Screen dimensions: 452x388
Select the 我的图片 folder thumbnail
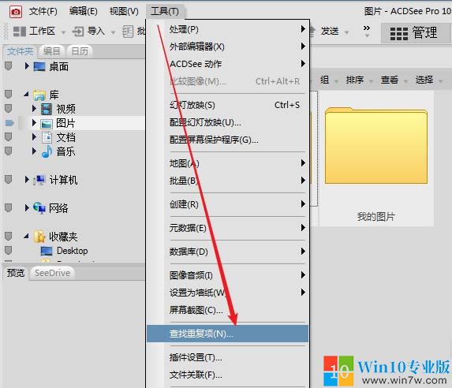click(x=376, y=159)
